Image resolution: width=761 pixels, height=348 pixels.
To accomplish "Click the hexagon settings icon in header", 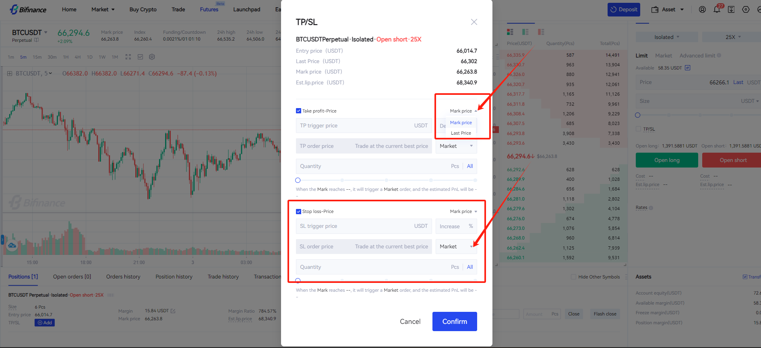I will [x=746, y=10].
